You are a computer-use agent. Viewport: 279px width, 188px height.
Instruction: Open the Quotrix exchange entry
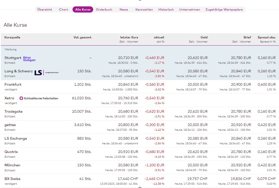coord(11,152)
